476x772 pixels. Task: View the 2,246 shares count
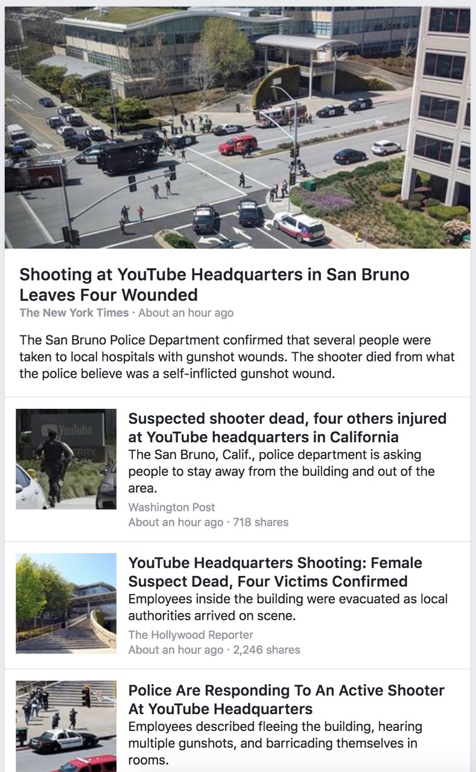point(266,650)
